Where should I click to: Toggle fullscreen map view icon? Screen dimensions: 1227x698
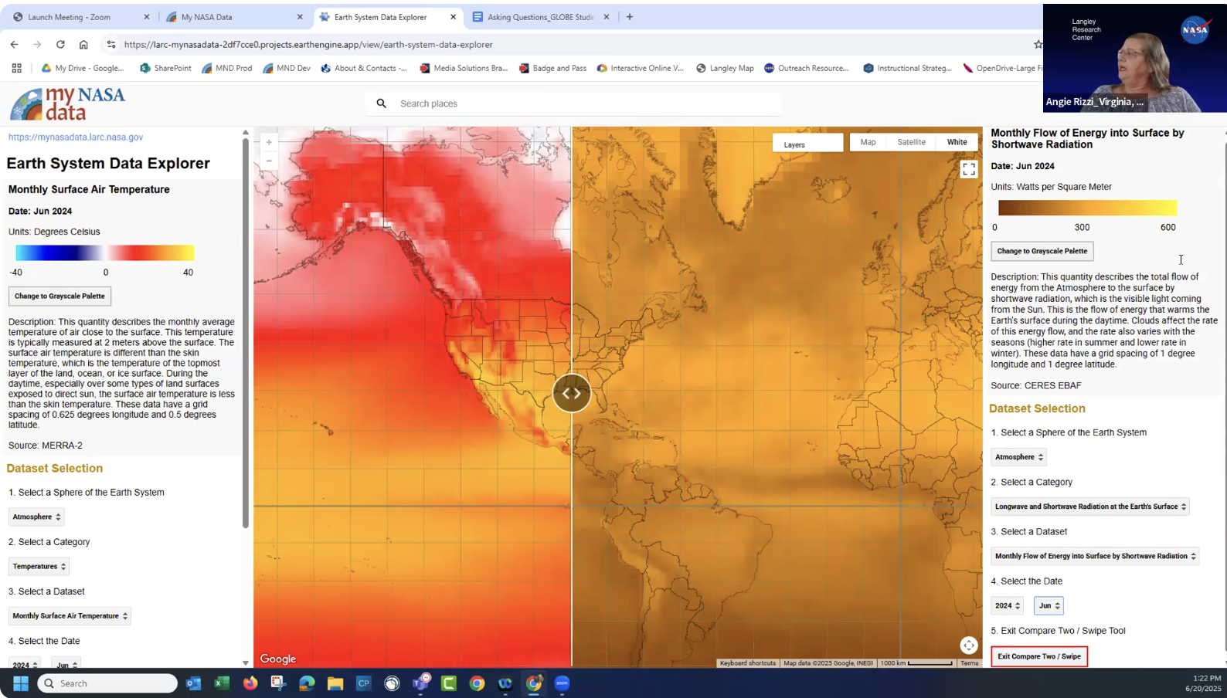pos(969,169)
